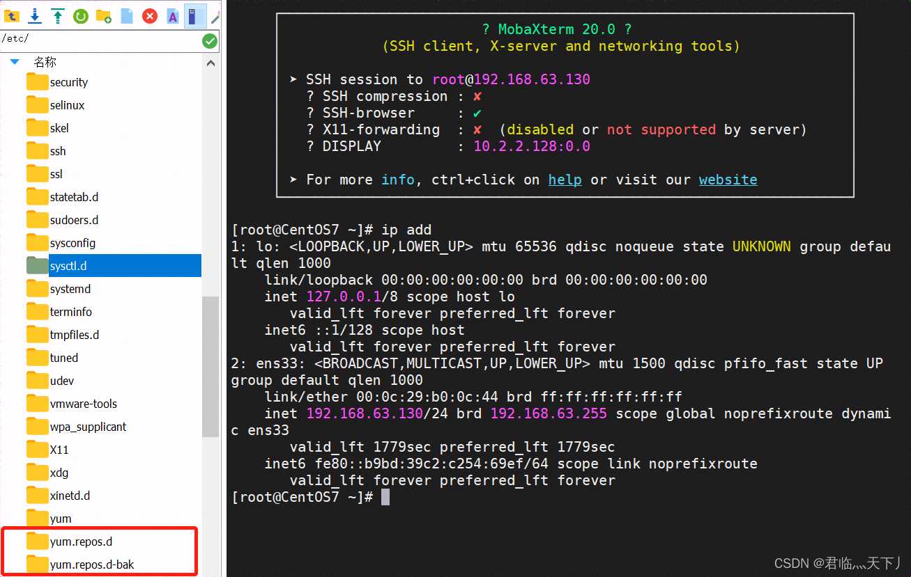Click the systemd folder icon
The width and height of the screenshot is (911, 577).
click(x=37, y=288)
